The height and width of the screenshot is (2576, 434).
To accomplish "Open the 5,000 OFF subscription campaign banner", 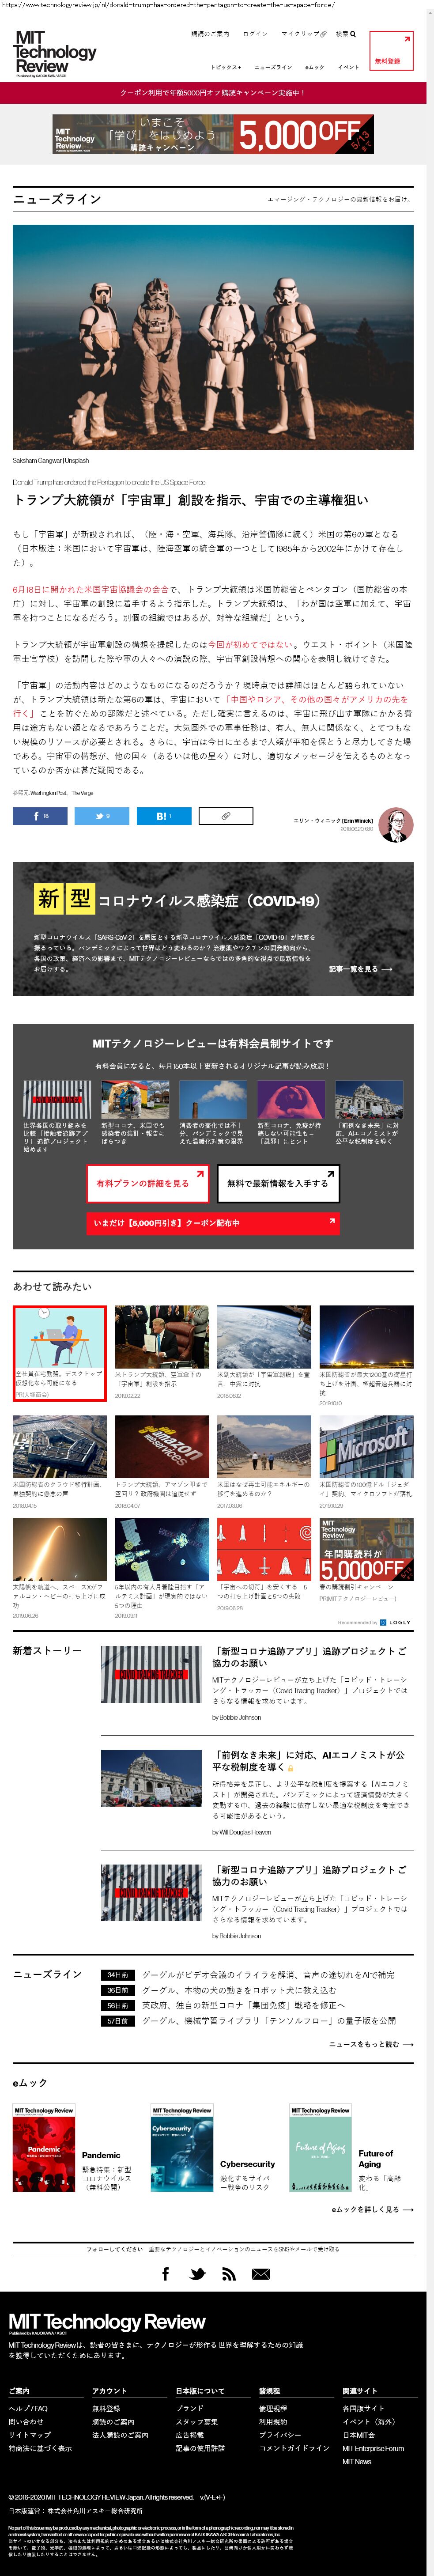I will pos(213,133).
